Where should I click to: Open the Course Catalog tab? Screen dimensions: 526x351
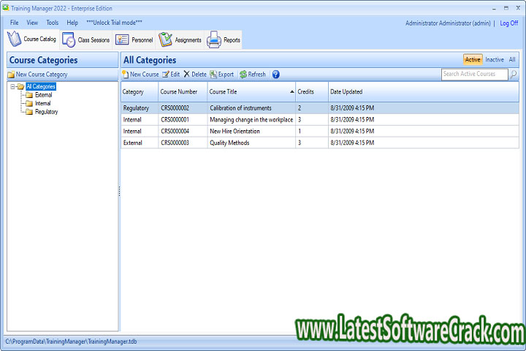pos(33,39)
